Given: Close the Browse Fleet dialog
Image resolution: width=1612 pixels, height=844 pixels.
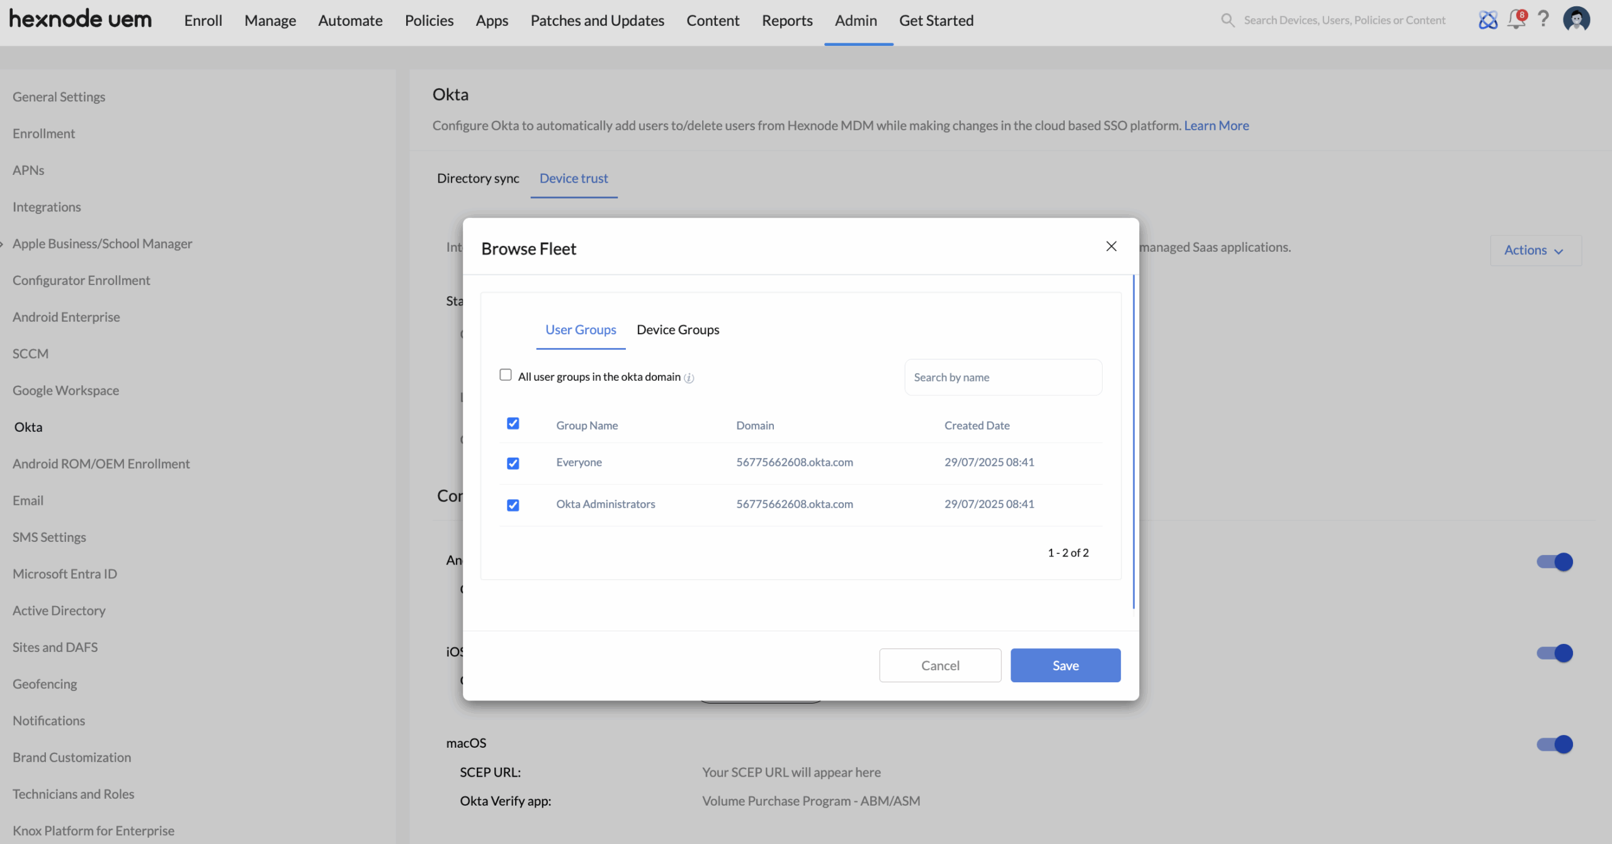Looking at the screenshot, I should point(1111,246).
